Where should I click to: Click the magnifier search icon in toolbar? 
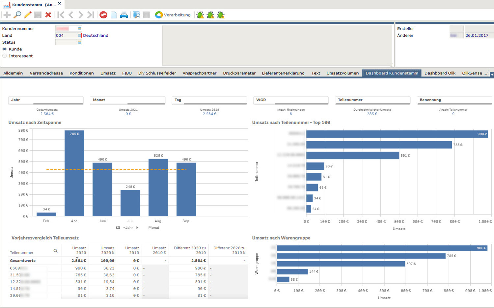(17, 15)
